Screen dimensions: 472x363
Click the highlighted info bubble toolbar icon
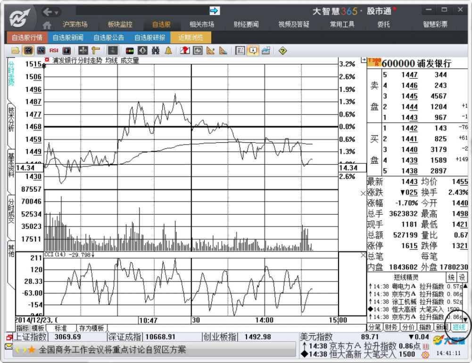point(253,50)
